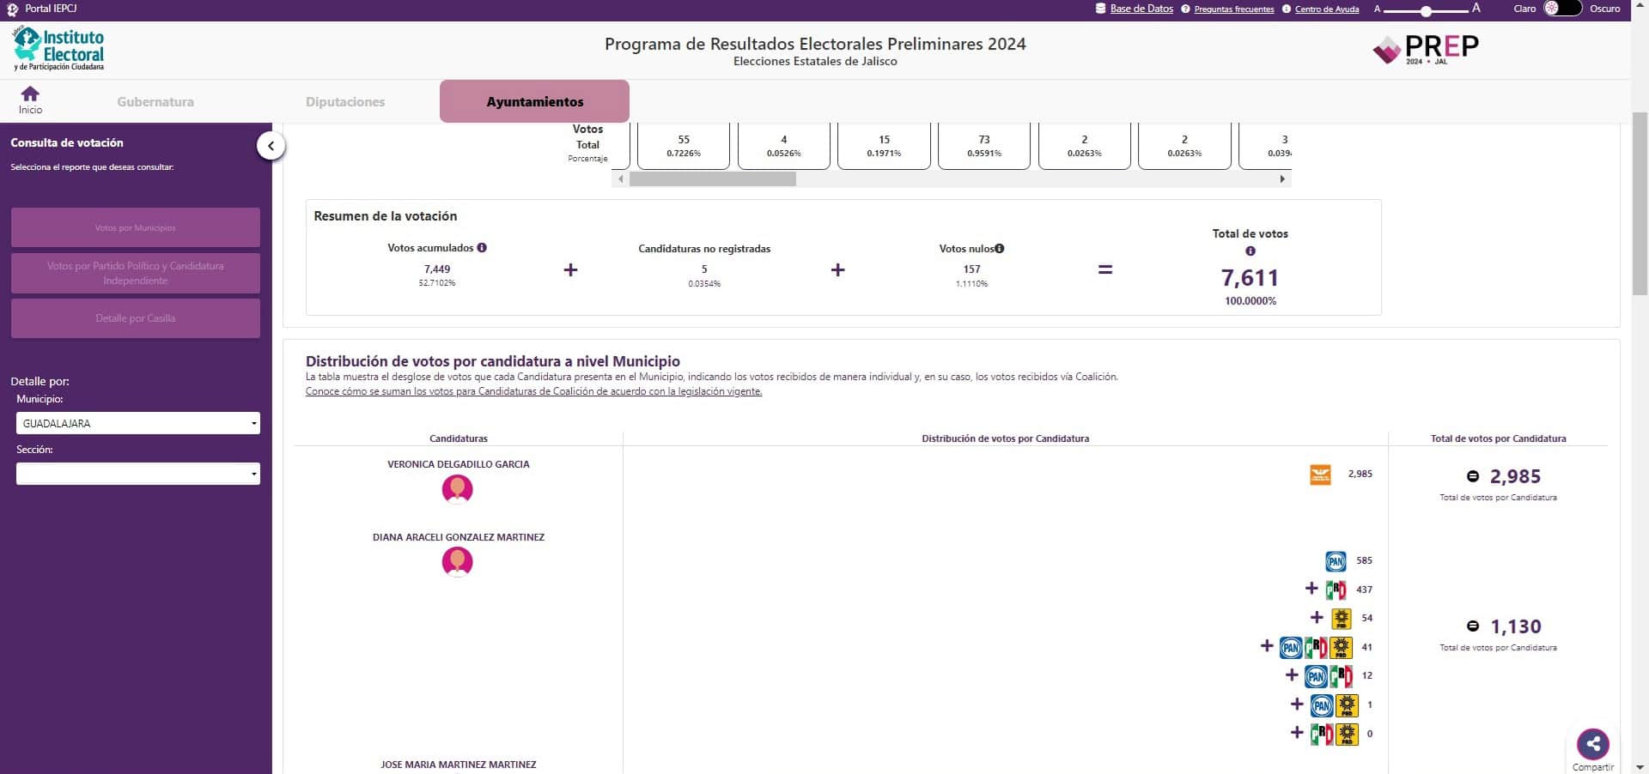Click Candidaturas column header
The height and width of the screenshot is (774, 1649).
(459, 438)
